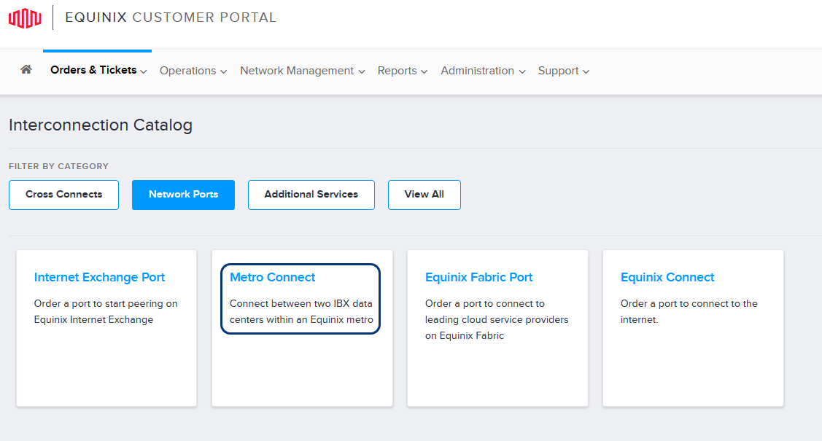
Task: Open the Metro Connect link
Action: point(273,277)
